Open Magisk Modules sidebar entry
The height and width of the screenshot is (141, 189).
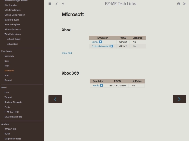[x=13, y=139]
